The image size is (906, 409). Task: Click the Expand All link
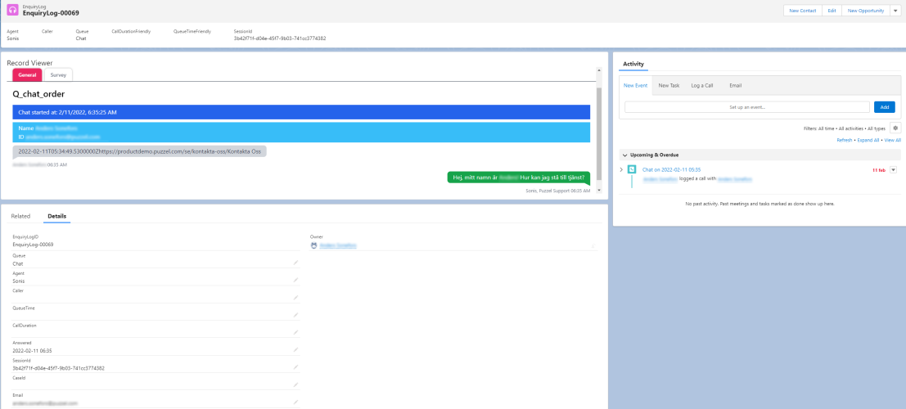click(868, 140)
